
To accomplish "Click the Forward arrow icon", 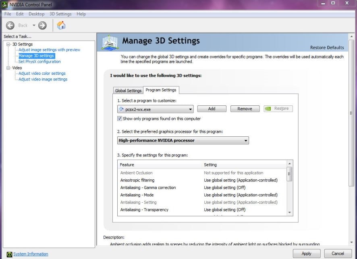I will (42, 25).
